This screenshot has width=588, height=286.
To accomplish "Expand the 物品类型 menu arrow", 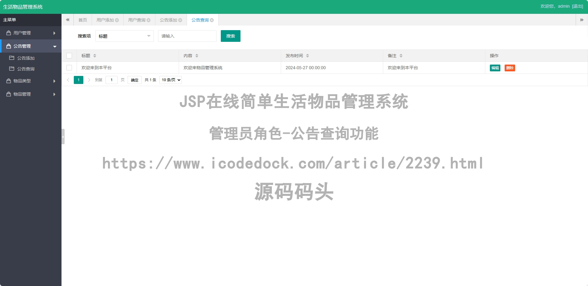I will (x=54, y=81).
